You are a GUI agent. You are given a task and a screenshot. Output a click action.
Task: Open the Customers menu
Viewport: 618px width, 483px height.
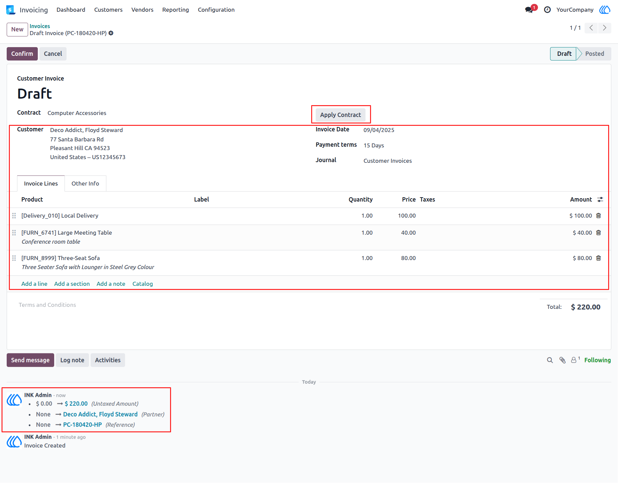coord(108,10)
